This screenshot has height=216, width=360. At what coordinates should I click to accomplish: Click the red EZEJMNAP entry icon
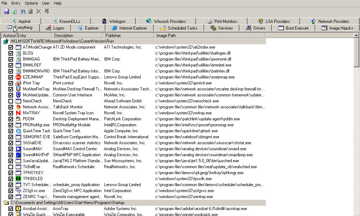tap(18, 77)
